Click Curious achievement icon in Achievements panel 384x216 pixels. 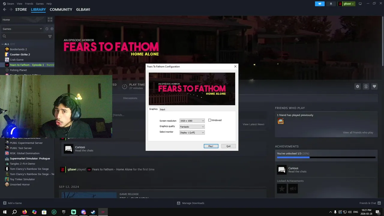282,170
